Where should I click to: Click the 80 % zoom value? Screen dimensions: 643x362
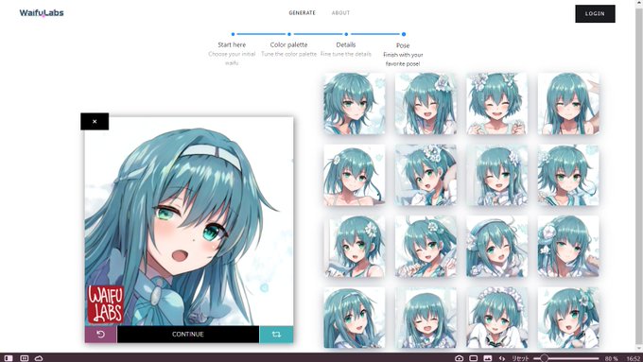coord(611,359)
